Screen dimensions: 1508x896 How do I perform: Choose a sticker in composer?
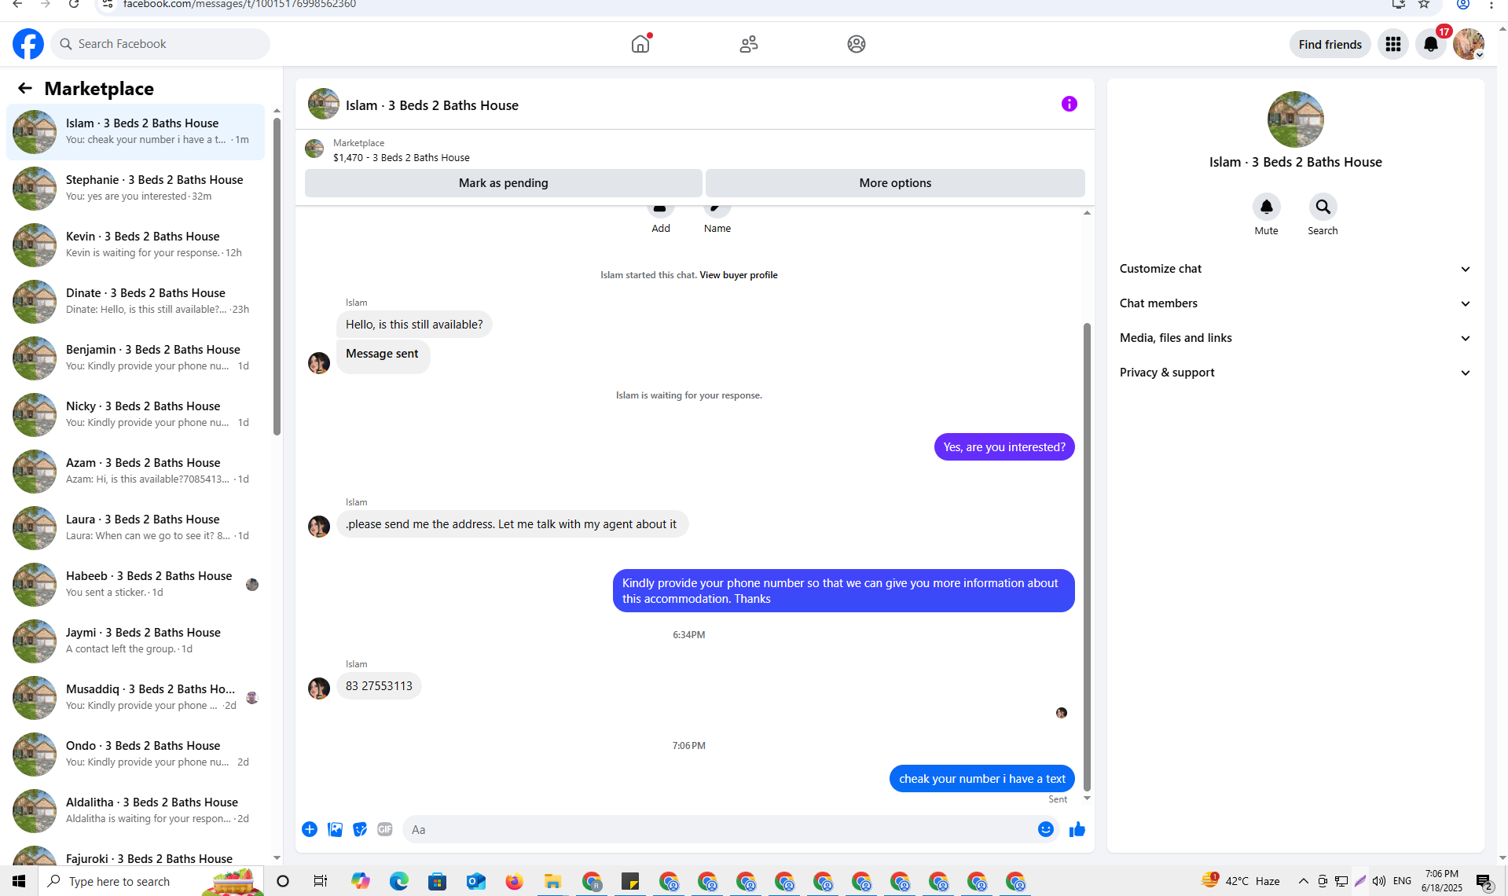pos(360,829)
